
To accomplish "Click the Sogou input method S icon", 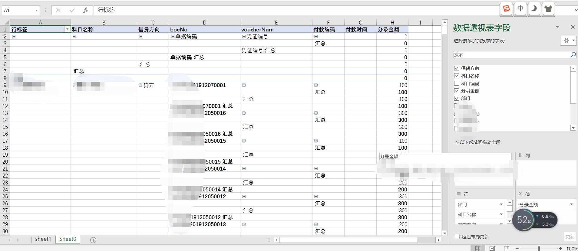I will 506,9.
